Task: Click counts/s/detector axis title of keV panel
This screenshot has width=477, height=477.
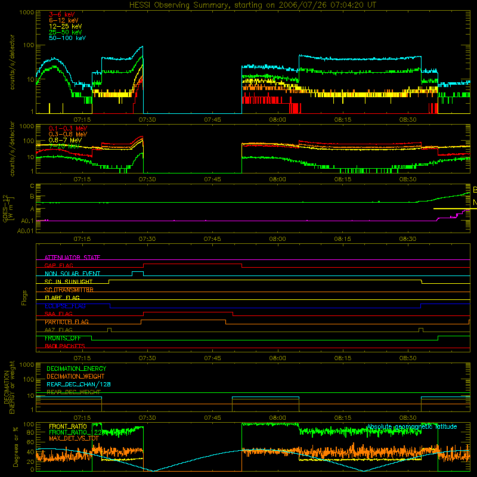Action: point(12,62)
